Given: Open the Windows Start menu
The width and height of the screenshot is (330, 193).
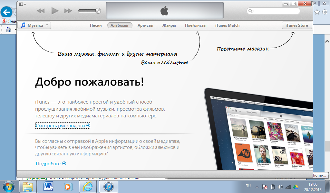Looking at the screenshot, I should (x=8, y=187).
